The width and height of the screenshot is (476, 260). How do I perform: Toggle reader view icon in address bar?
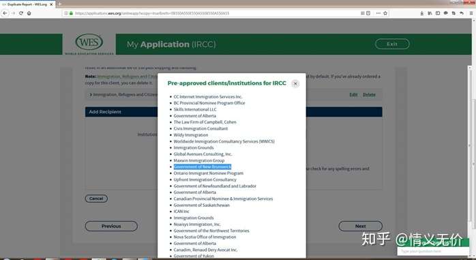363,13
